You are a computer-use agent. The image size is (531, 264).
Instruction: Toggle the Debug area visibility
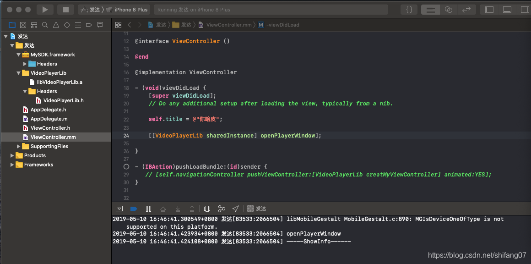507,10
